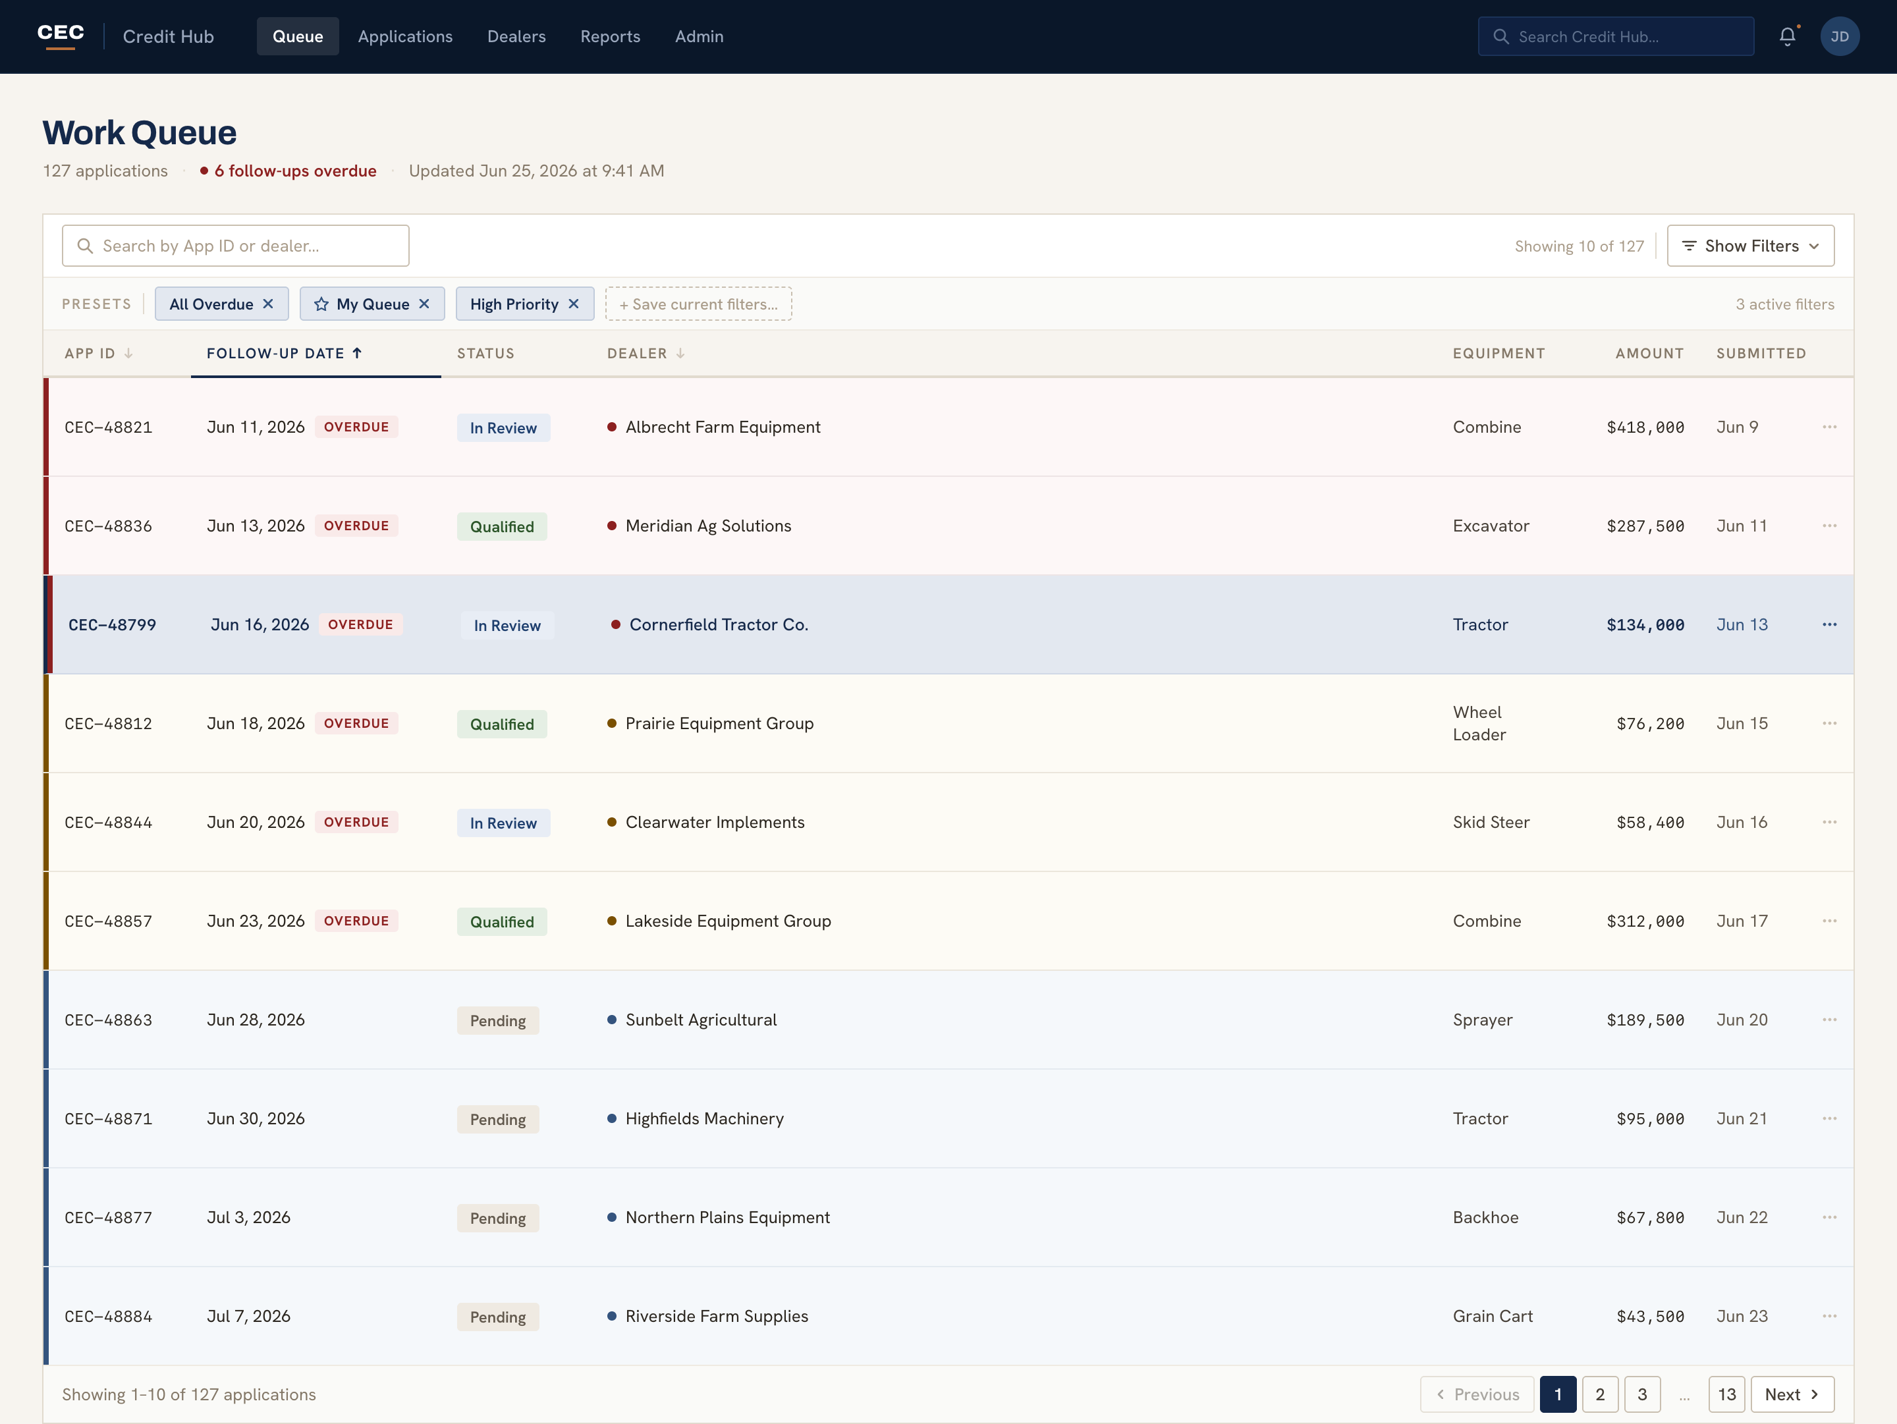1897x1424 pixels.
Task: Toggle the My Queue preset chip
Action: 372,304
